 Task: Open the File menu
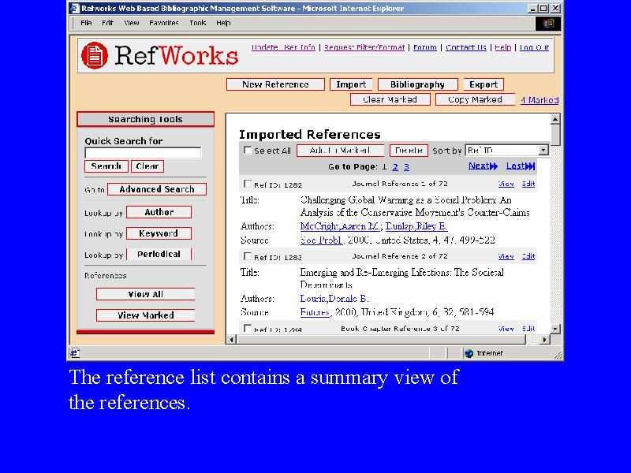pyautogui.click(x=86, y=23)
